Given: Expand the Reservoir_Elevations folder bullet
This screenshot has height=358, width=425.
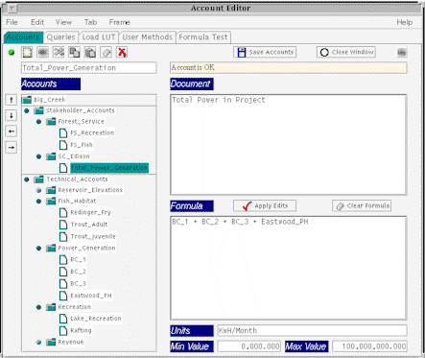Looking at the screenshot, I should (38, 190).
